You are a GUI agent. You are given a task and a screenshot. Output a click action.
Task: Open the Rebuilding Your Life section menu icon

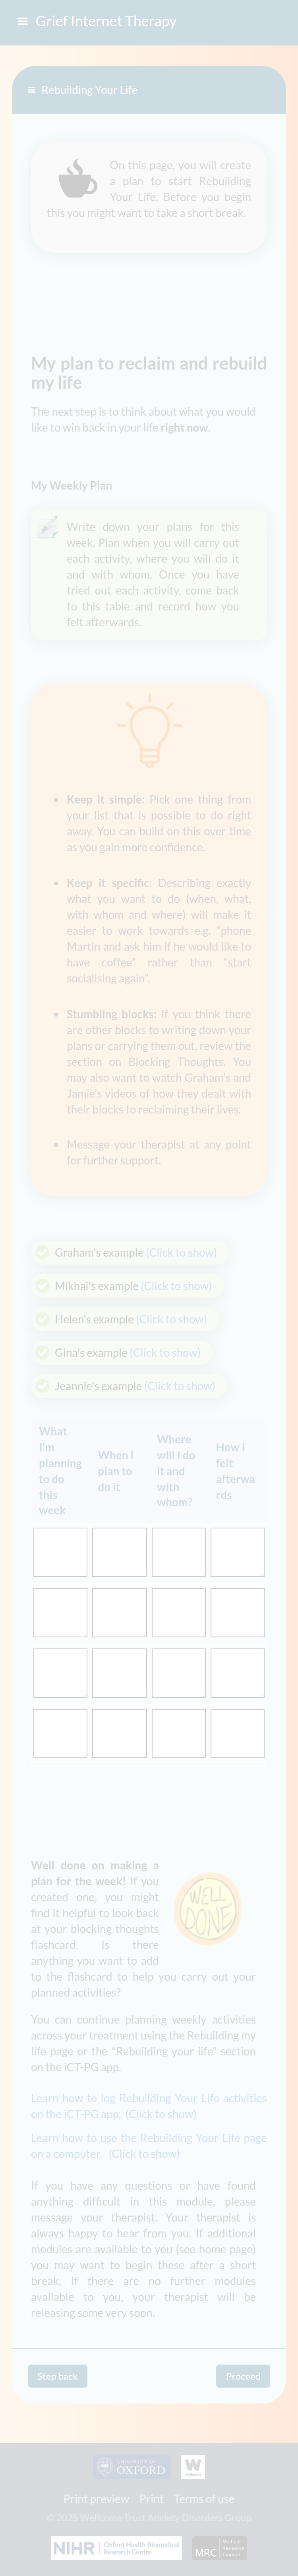[x=32, y=90]
